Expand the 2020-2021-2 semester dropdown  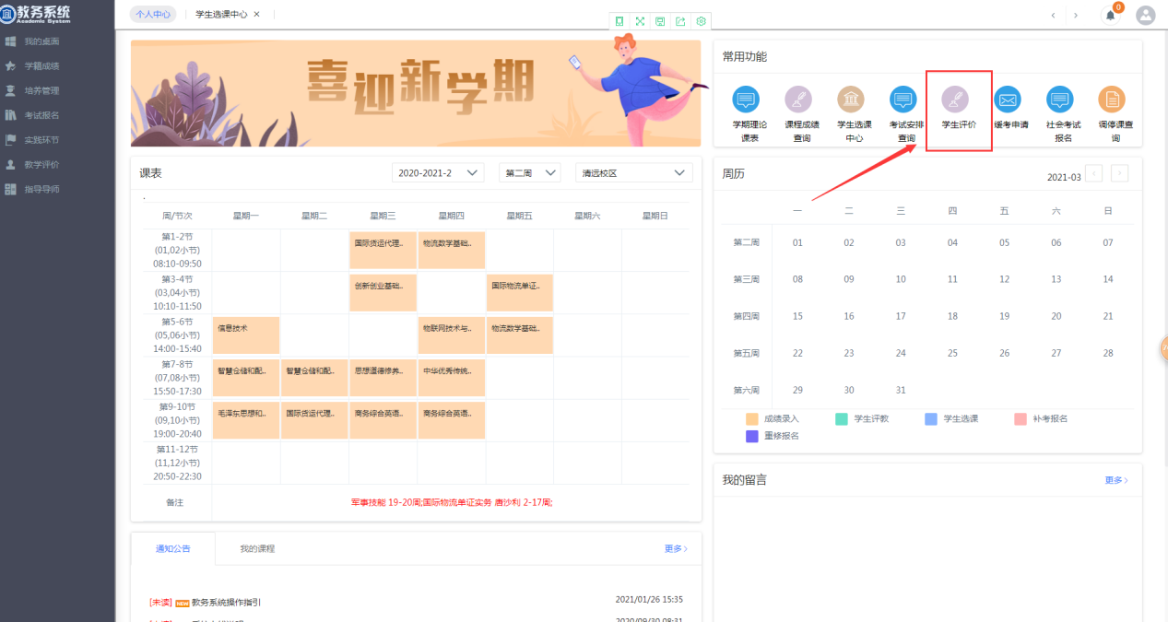438,173
